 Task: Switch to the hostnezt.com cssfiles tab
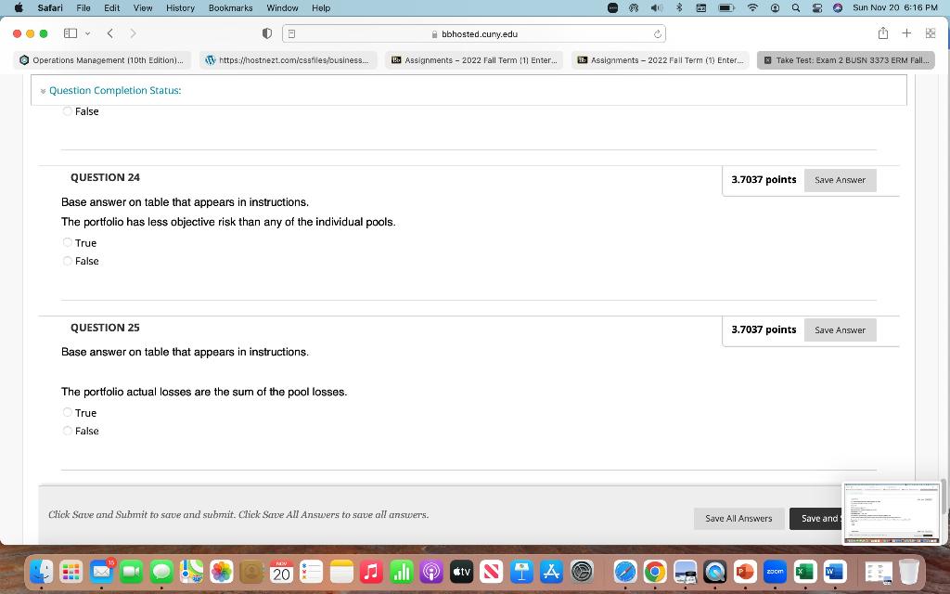pos(289,60)
